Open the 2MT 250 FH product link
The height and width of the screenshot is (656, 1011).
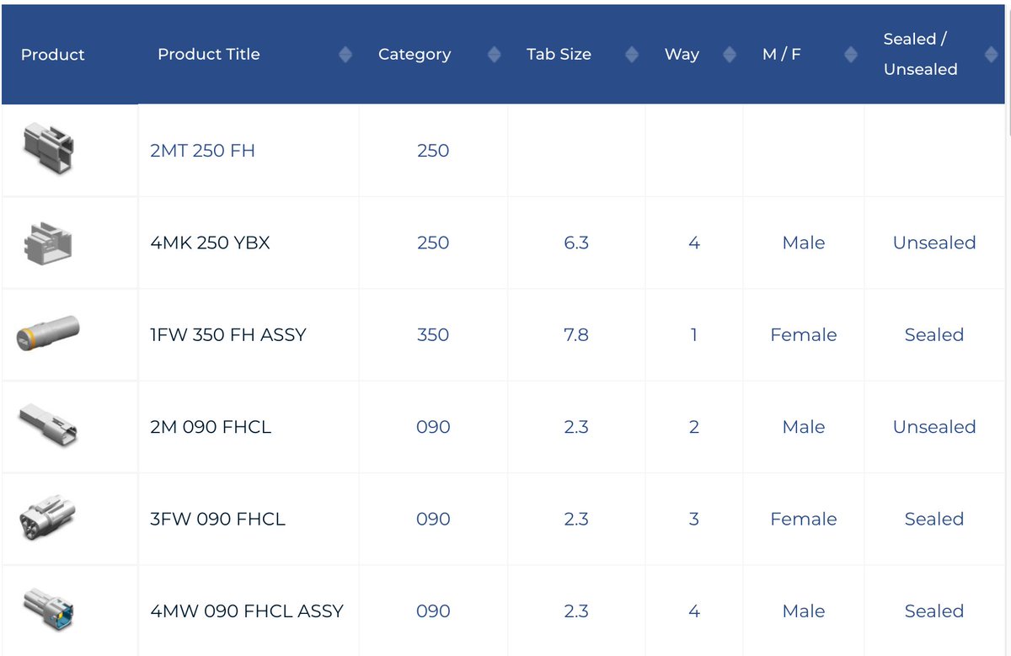point(202,151)
